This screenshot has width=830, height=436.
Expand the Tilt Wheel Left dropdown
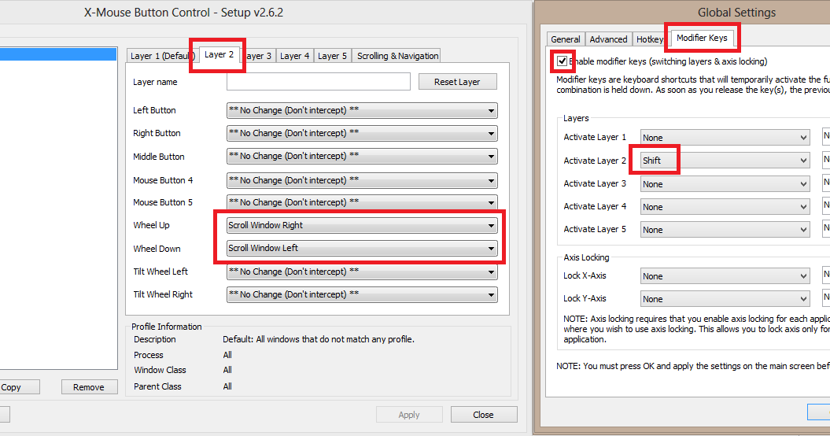(362, 272)
